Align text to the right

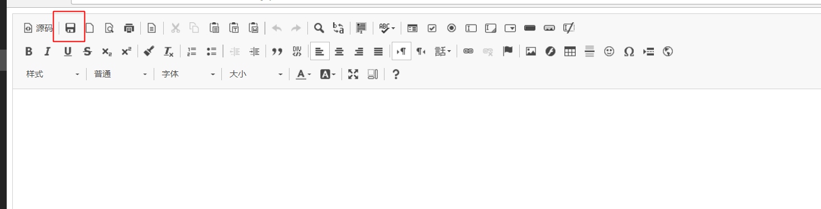(359, 51)
